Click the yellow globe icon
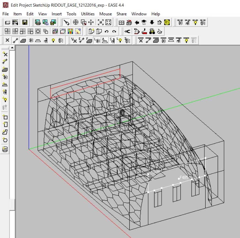 point(167,23)
